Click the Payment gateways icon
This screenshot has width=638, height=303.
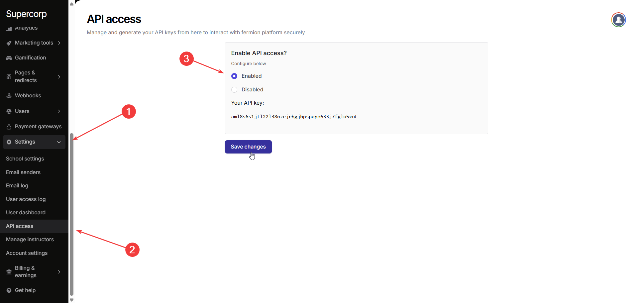9,127
